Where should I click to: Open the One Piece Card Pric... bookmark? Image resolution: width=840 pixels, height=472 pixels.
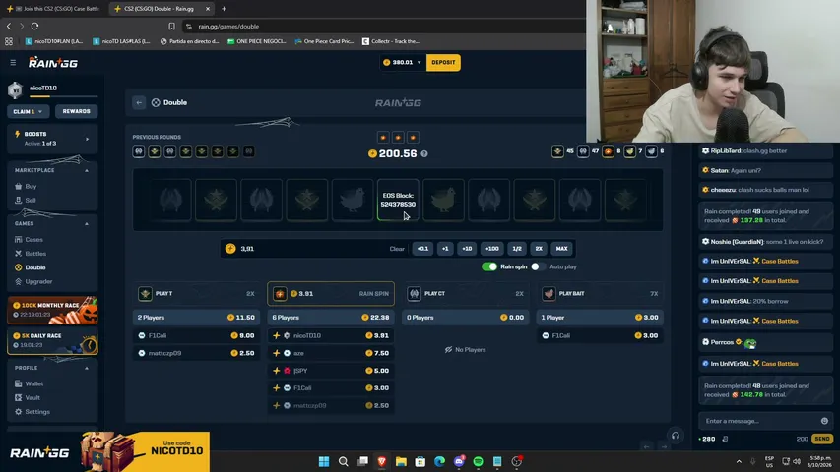[324, 41]
